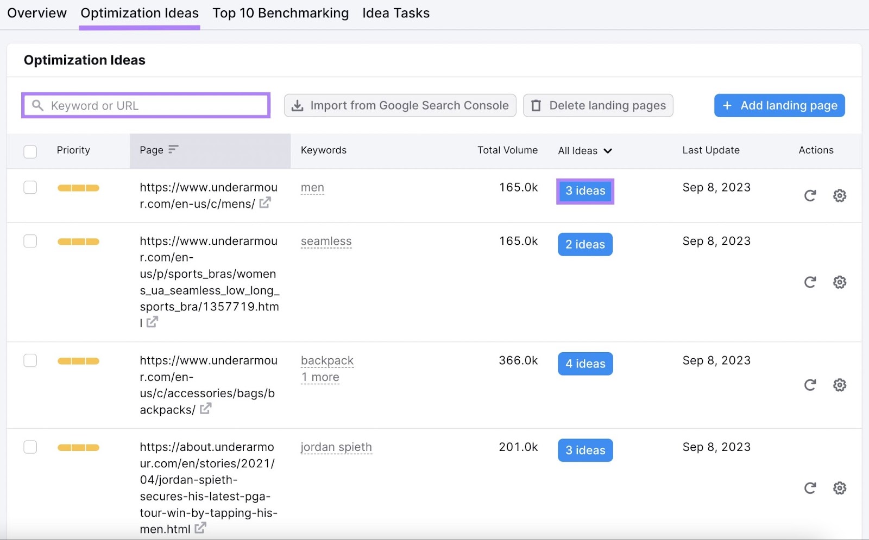Image resolution: width=869 pixels, height=540 pixels.
Task: Check the jordan spieth row checkbox
Action: click(30, 447)
